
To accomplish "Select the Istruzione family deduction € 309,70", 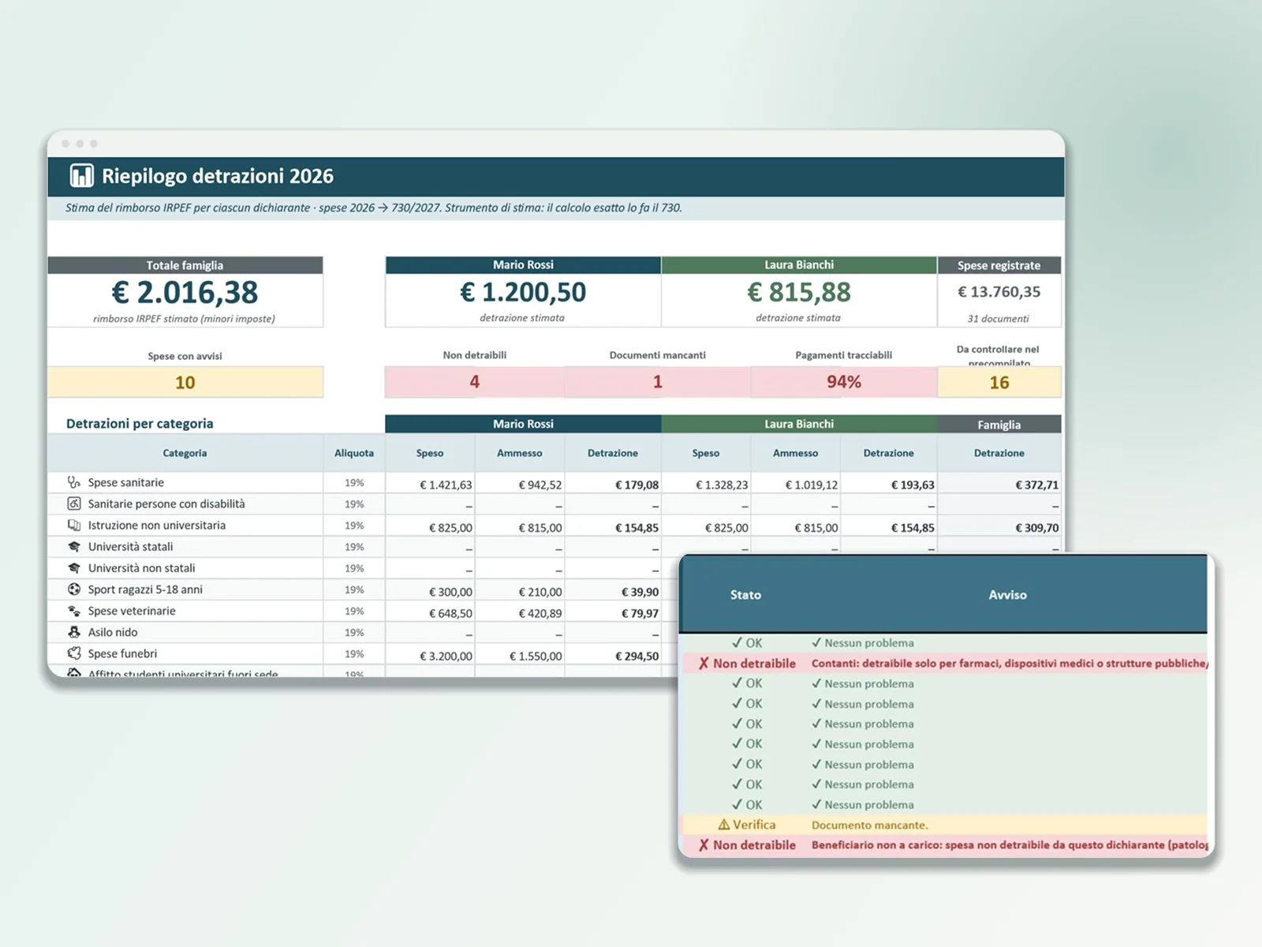I will (1036, 528).
